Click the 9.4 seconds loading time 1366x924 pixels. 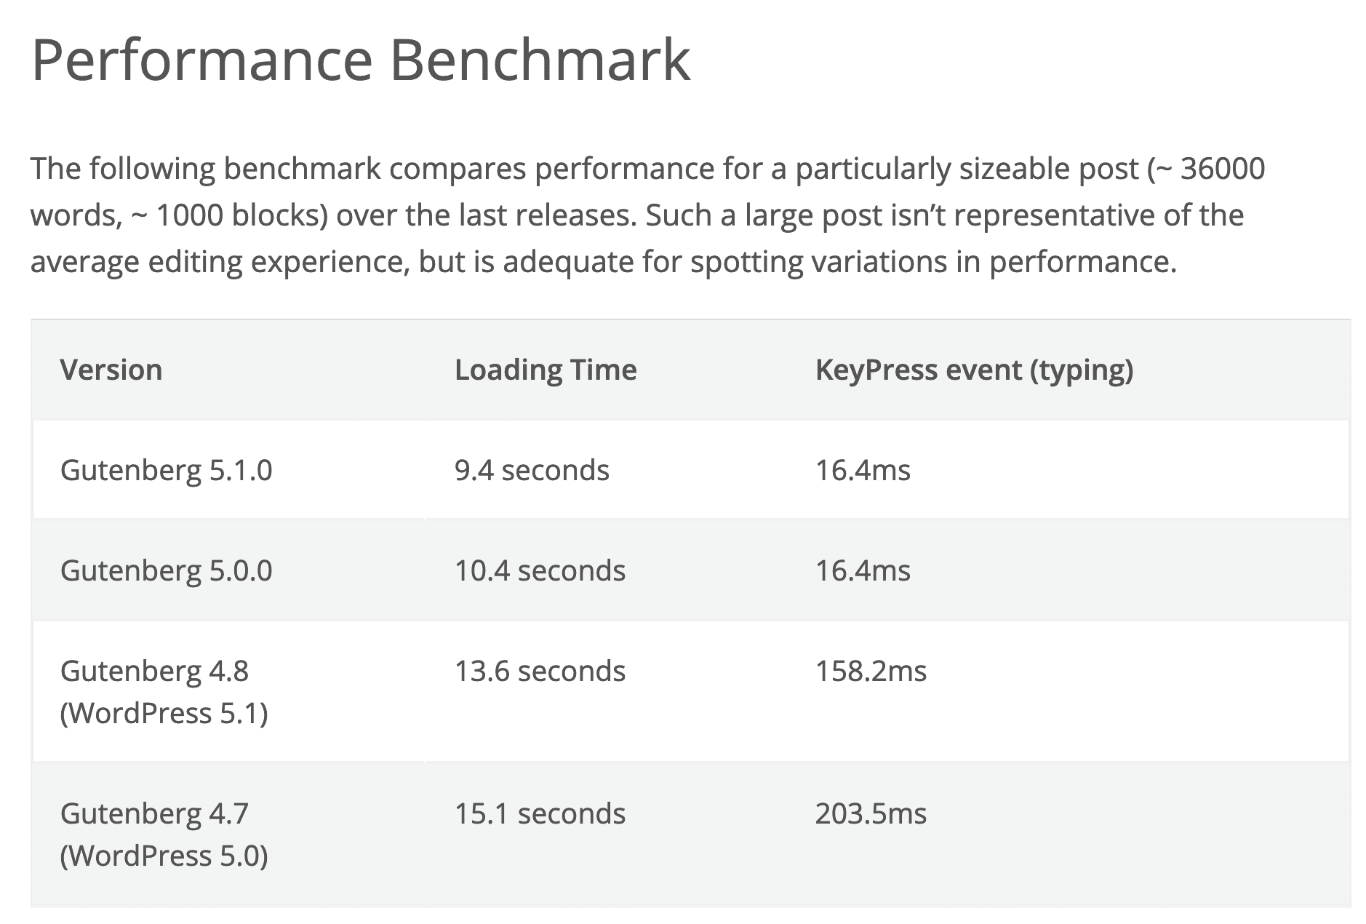[x=532, y=470]
